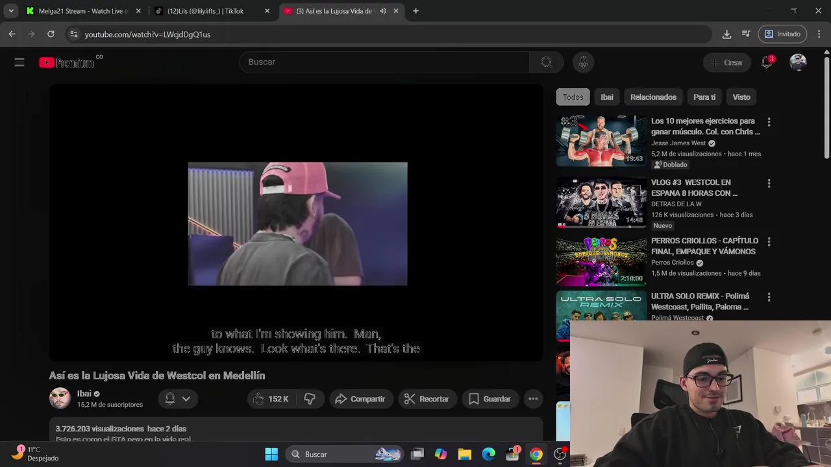
Task: Like the video showing 152 K
Action: pyautogui.click(x=271, y=399)
